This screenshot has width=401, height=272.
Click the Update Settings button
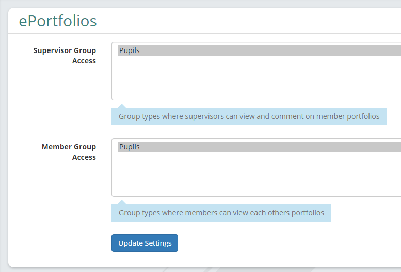(x=145, y=243)
